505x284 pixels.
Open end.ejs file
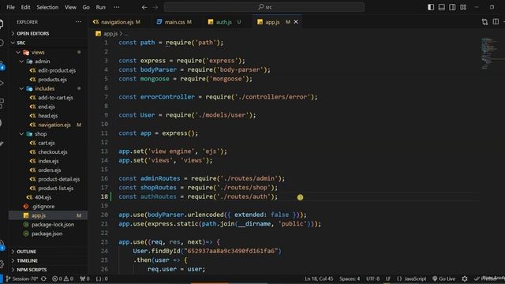pyautogui.click(x=47, y=106)
